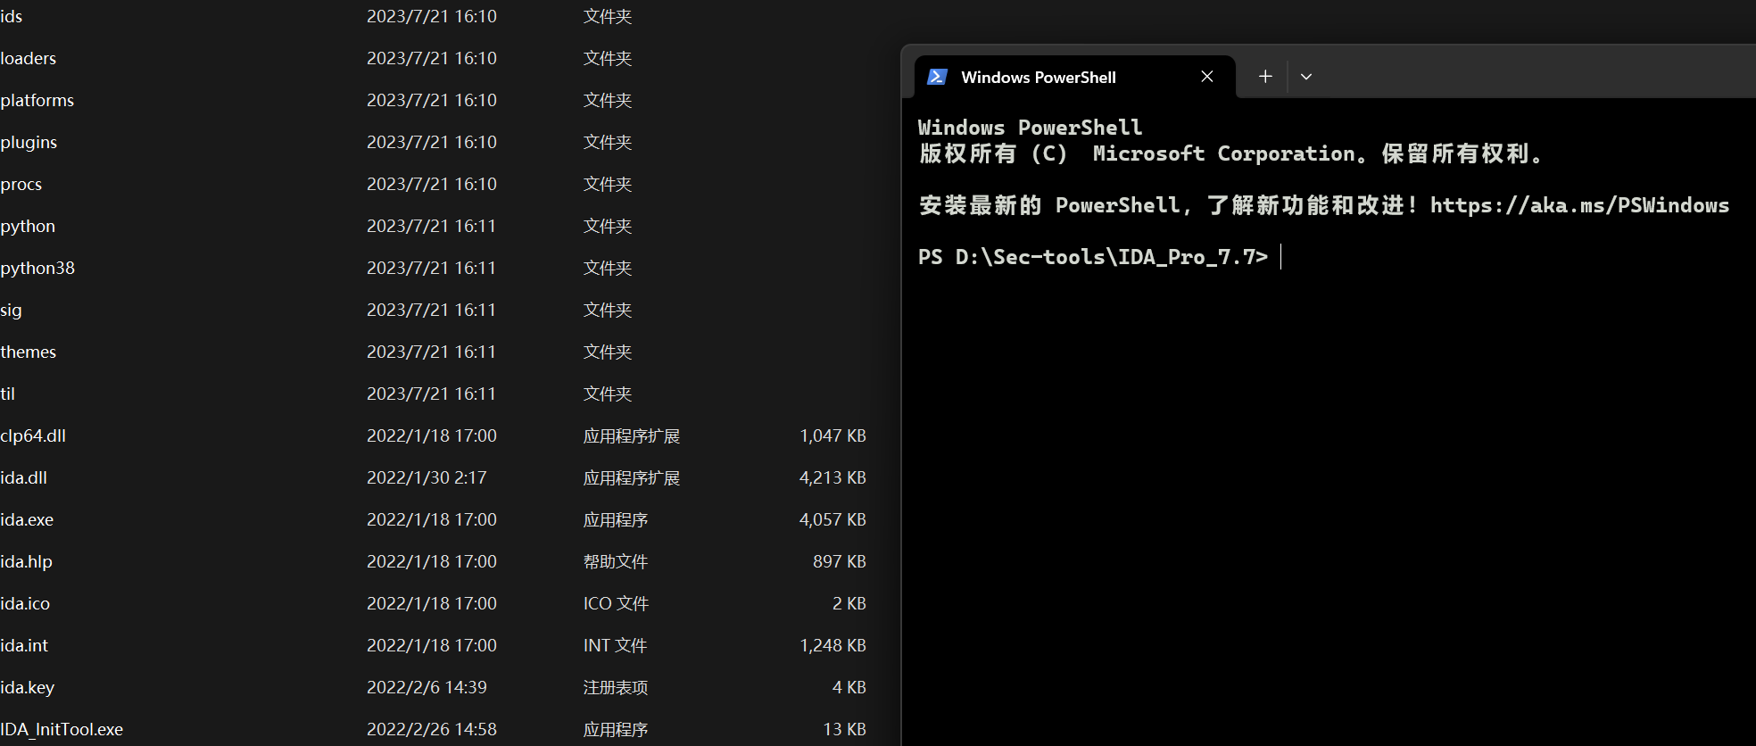The image size is (1756, 746).
Task: Click the 4 KB size of ida.key
Action: point(849,687)
